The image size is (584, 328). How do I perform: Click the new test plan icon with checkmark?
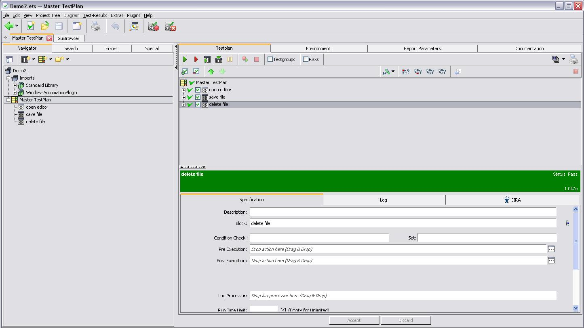31,26
